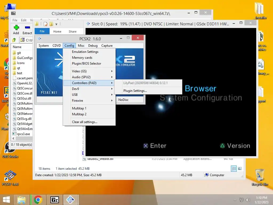Open the Recycle Bin desktop icon
Image resolution: width=273 pixels, height=205 pixels.
point(260,178)
